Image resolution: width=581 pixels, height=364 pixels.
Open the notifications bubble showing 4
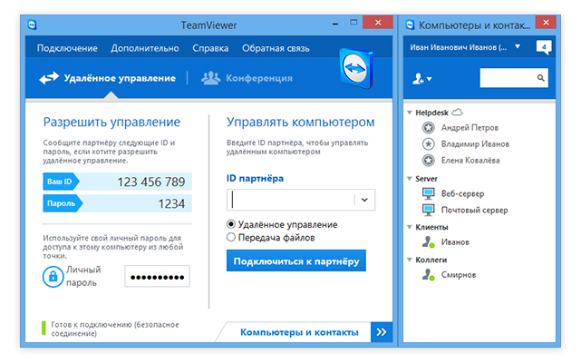(544, 47)
